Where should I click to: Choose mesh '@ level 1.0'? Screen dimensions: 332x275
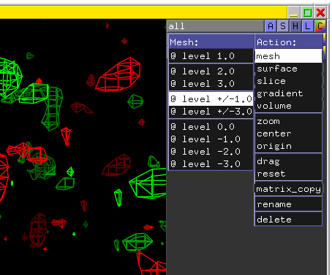pos(211,56)
